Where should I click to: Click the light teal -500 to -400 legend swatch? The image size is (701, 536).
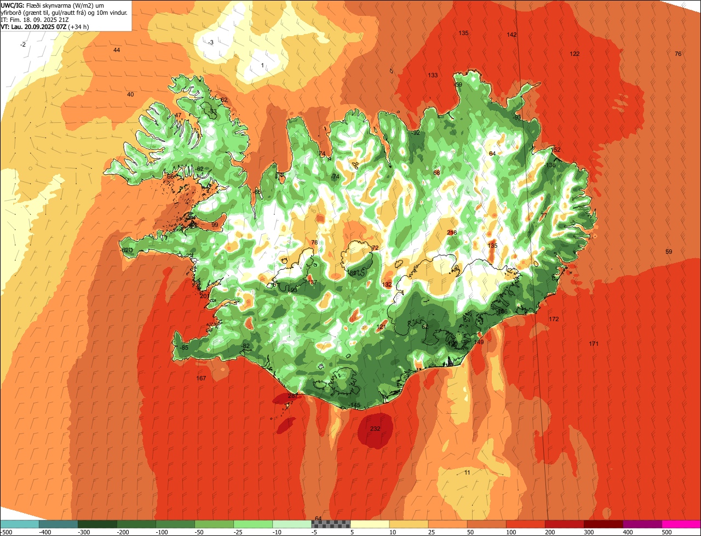coord(20,524)
